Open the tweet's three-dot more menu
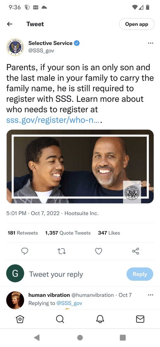Image resolution: width=160 pixels, height=347 pixels. 150,43
